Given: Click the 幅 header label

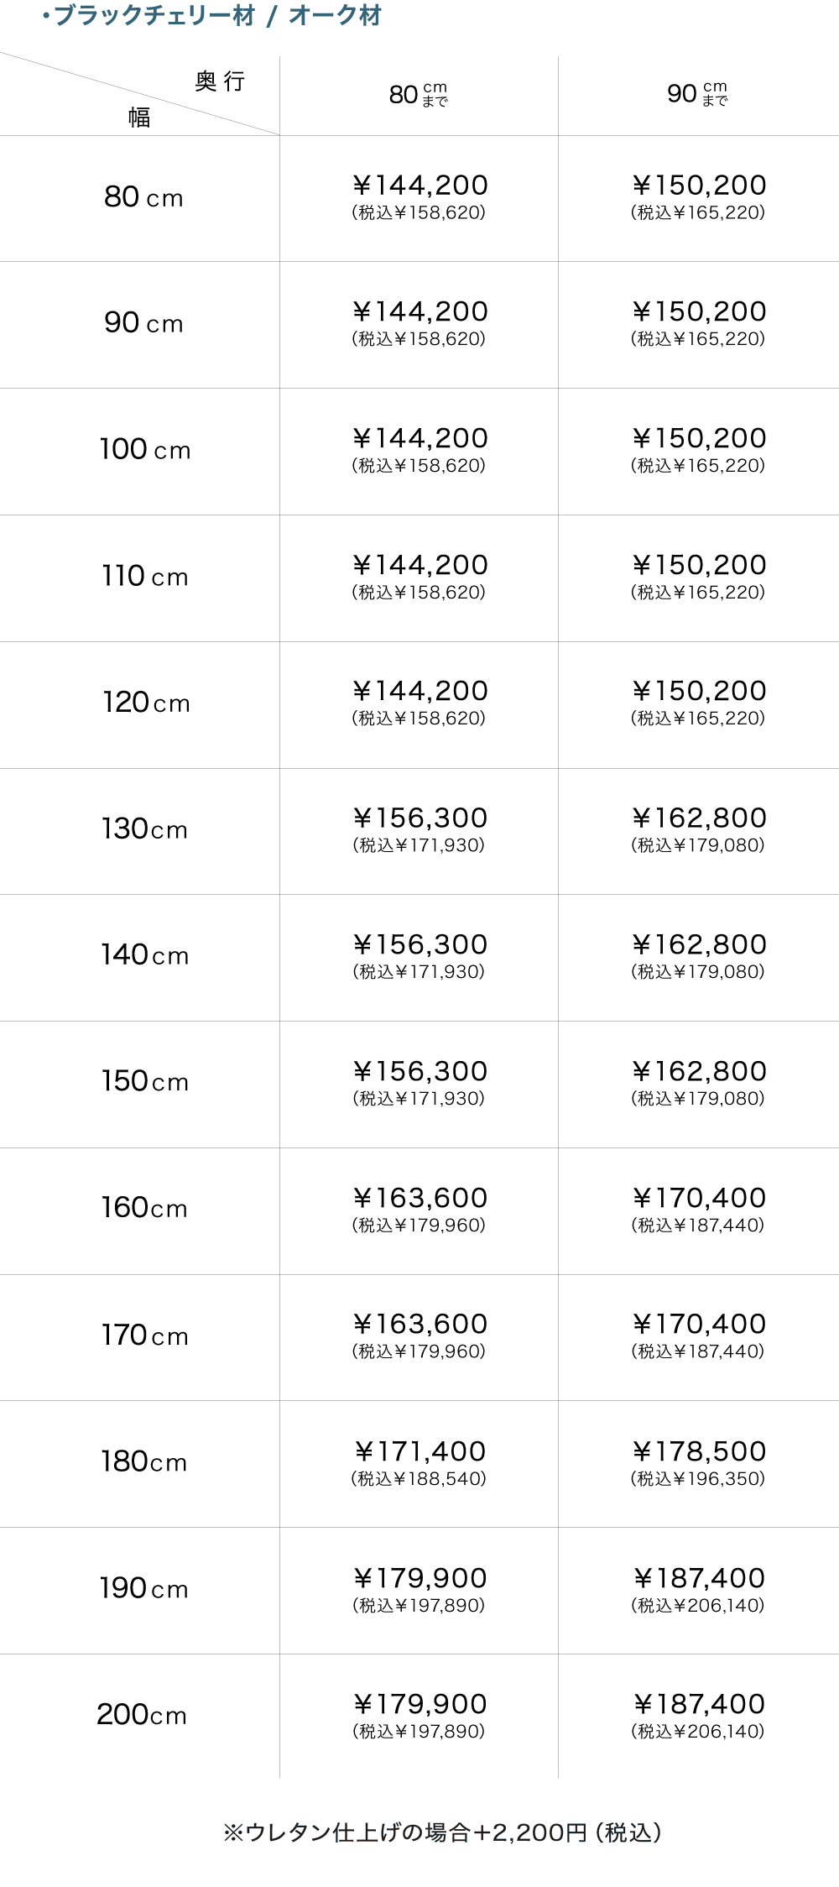Looking at the screenshot, I should click(x=139, y=118).
